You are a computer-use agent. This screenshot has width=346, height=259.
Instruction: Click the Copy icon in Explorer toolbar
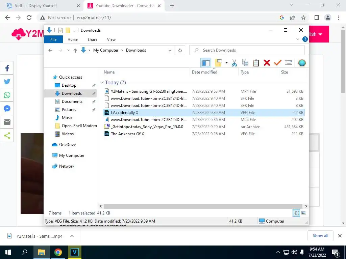click(245, 63)
